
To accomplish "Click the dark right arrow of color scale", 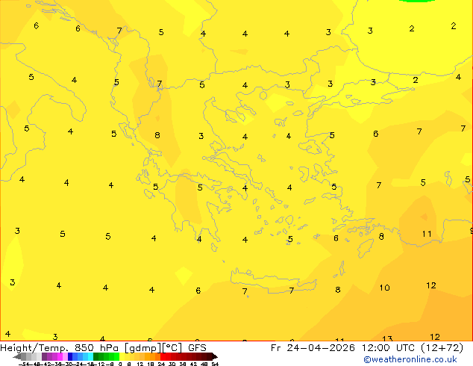I will coord(214,356).
